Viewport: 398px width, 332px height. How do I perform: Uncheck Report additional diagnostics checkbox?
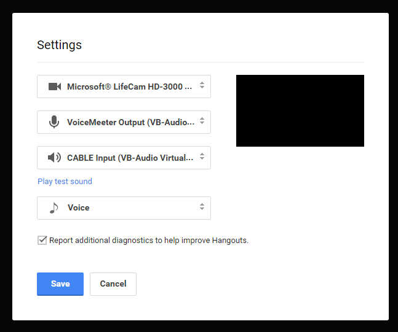coord(42,240)
